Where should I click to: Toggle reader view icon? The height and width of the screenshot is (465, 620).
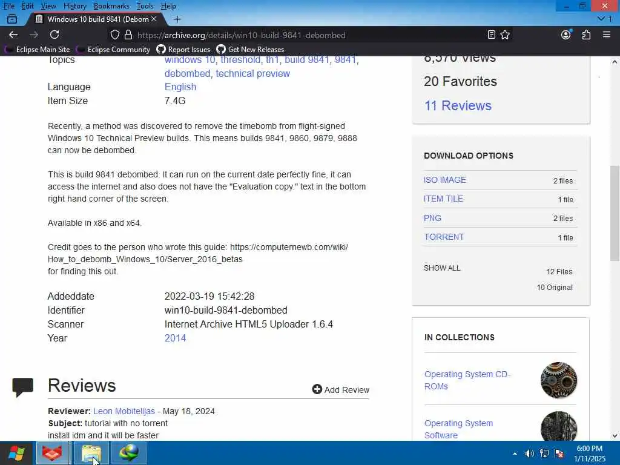(491, 35)
